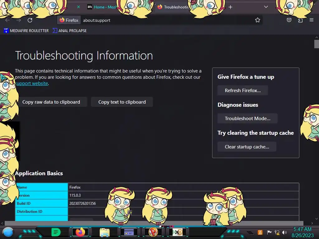Click the horizontal scrollbar left arrow
The height and width of the screenshot is (239, 319).
2,223
